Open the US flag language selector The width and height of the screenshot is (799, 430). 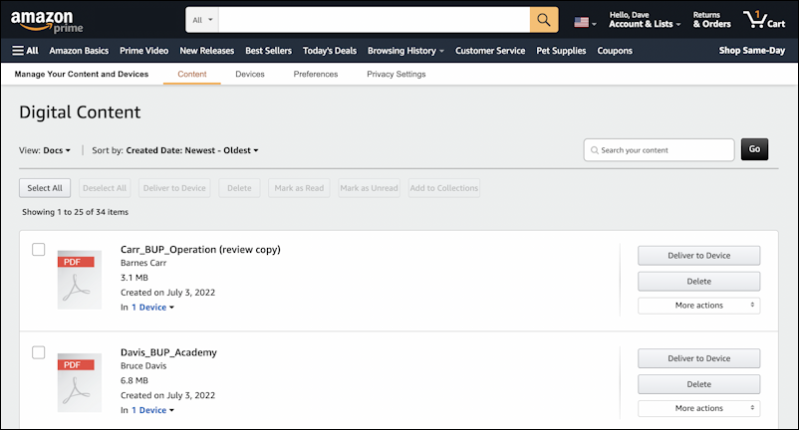pyautogui.click(x=585, y=22)
